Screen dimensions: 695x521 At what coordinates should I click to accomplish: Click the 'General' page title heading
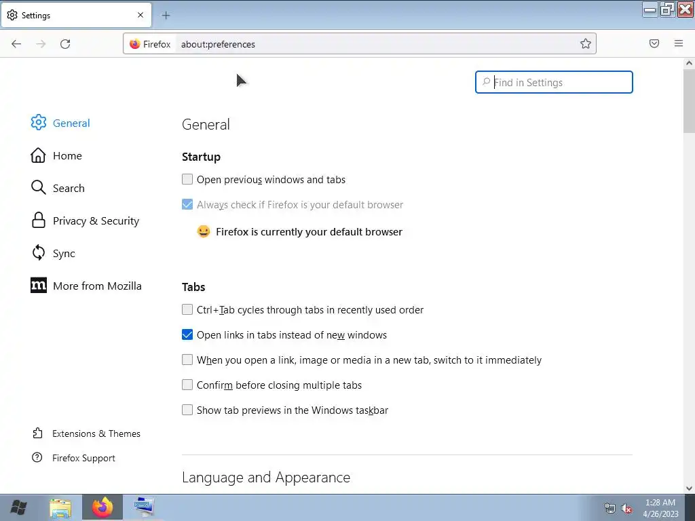click(x=206, y=124)
